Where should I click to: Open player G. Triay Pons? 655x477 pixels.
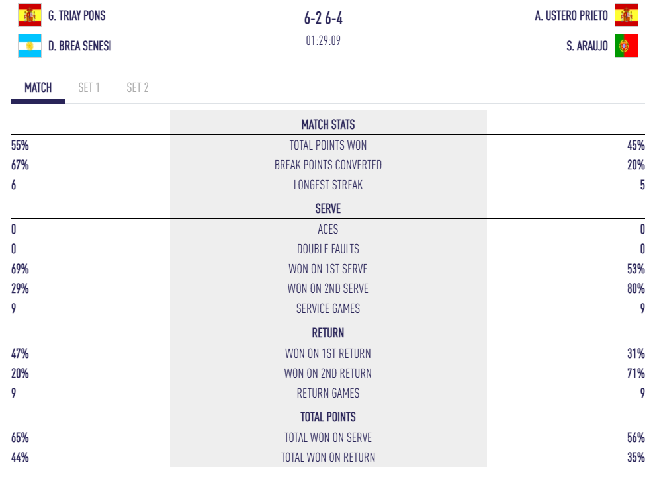77,15
